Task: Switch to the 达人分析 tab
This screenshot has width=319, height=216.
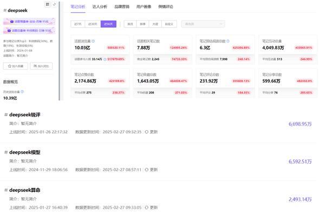Action: tap(100, 6)
